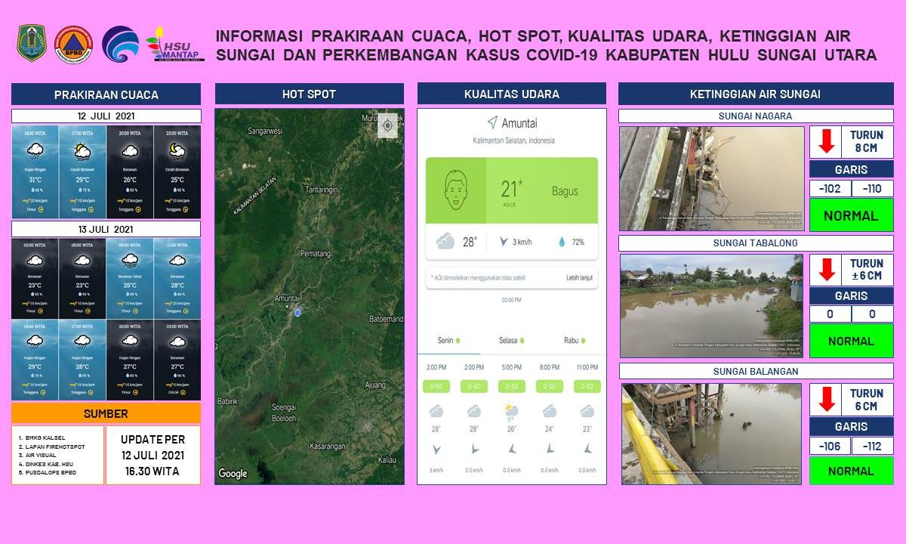This screenshot has height=544, width=906.
Task: Click the wind icon showing 3 km/h
Action: tap(504, 242)
